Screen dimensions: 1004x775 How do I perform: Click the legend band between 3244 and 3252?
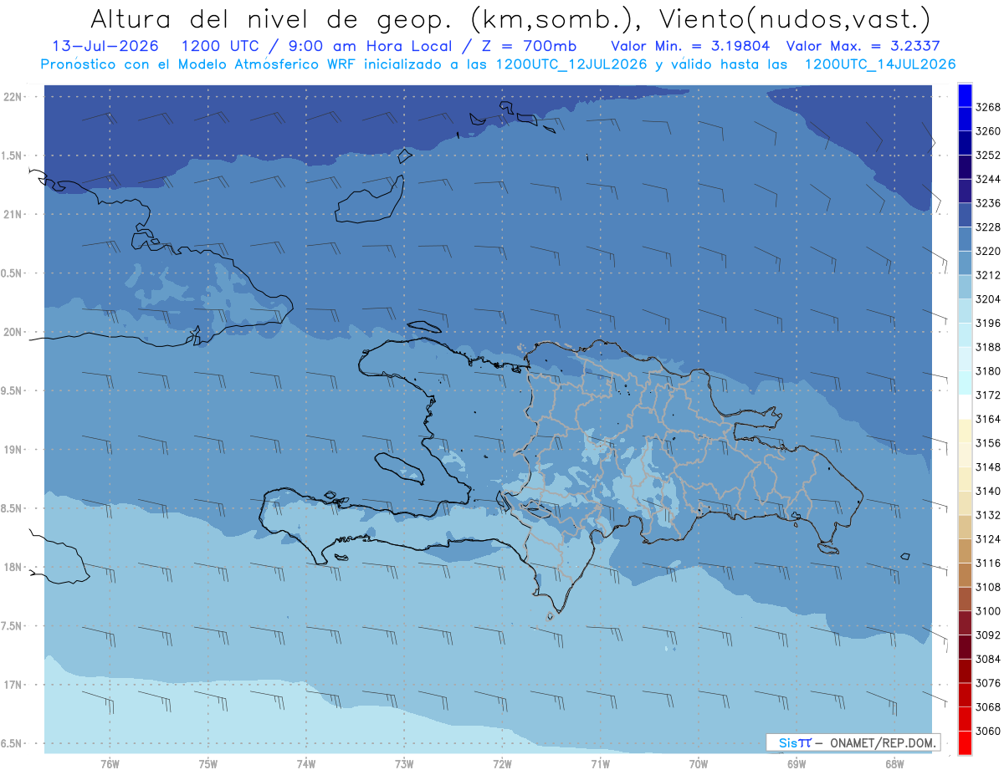point(965,167)
